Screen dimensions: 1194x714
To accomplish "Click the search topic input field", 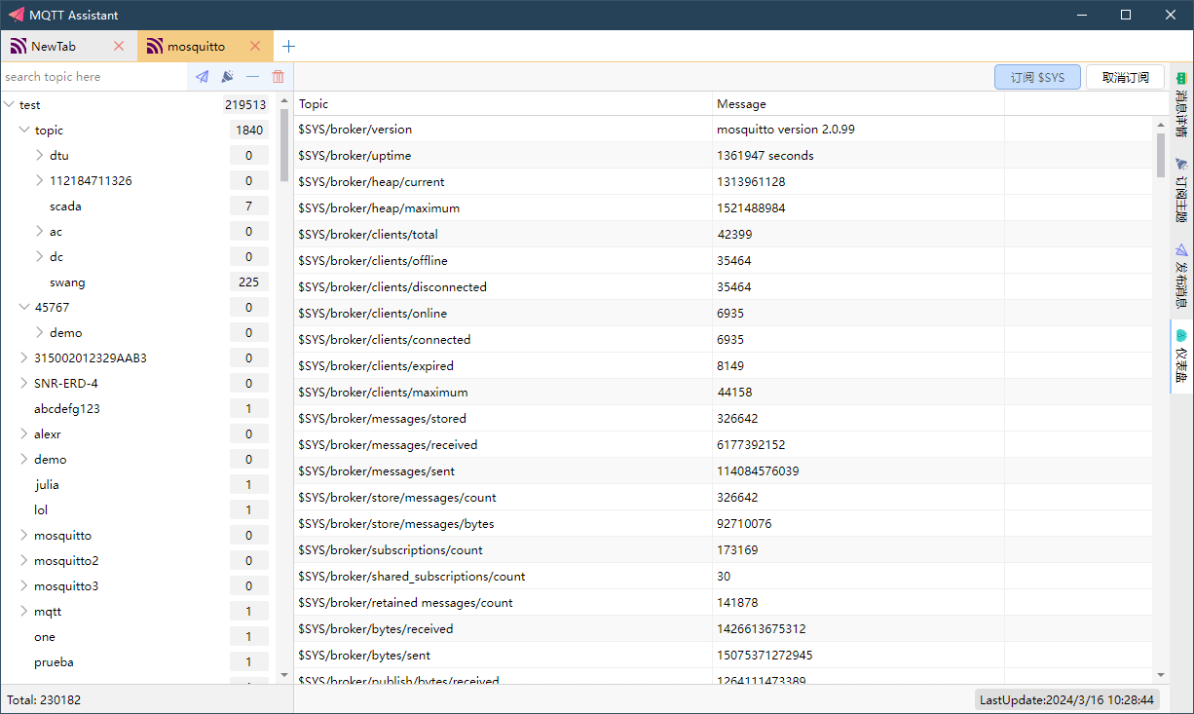I will (x=93, y=77).
